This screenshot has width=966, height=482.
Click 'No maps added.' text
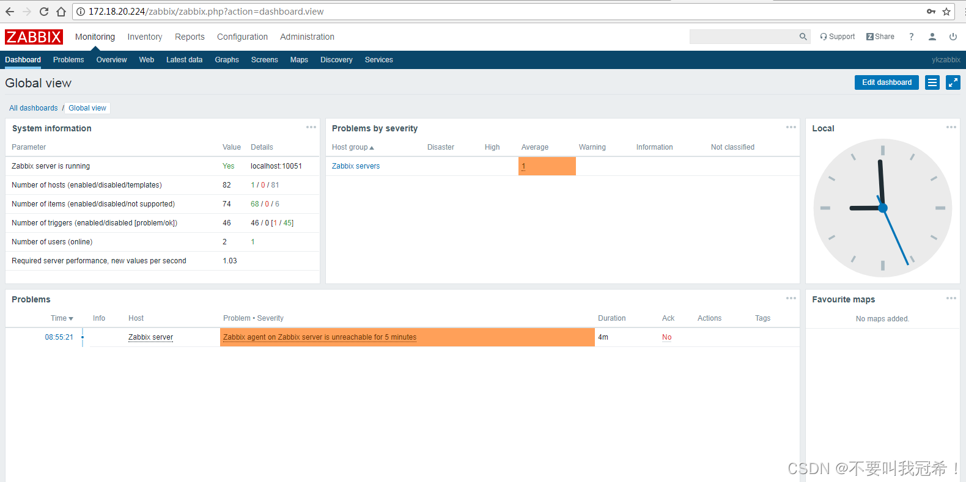[882, 319]
